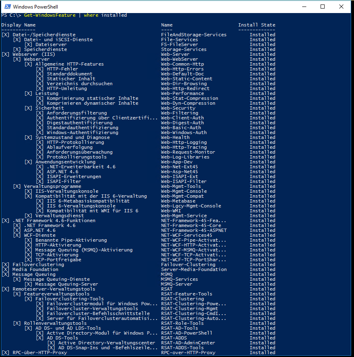Click Benannte Pipe-Aktivierung entry
Screen dimensions: 354x357
(71, 240)
